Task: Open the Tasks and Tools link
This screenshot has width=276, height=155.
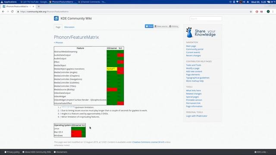Action: click(x=194, y=65)
